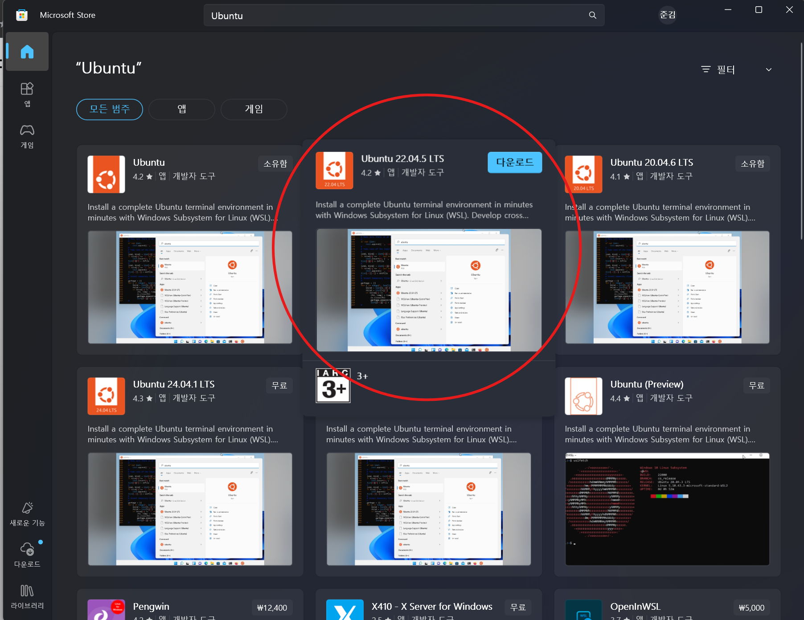Click the Pengwin app icon

(106, 609)
